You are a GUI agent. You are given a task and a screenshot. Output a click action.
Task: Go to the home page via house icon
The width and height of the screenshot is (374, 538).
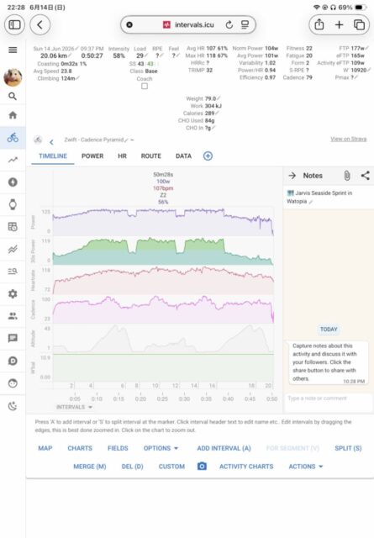(13, 115)
